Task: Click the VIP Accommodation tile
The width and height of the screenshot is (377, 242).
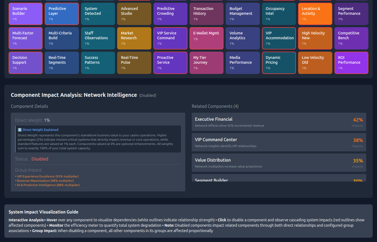Action: click(x=279, y=38)
